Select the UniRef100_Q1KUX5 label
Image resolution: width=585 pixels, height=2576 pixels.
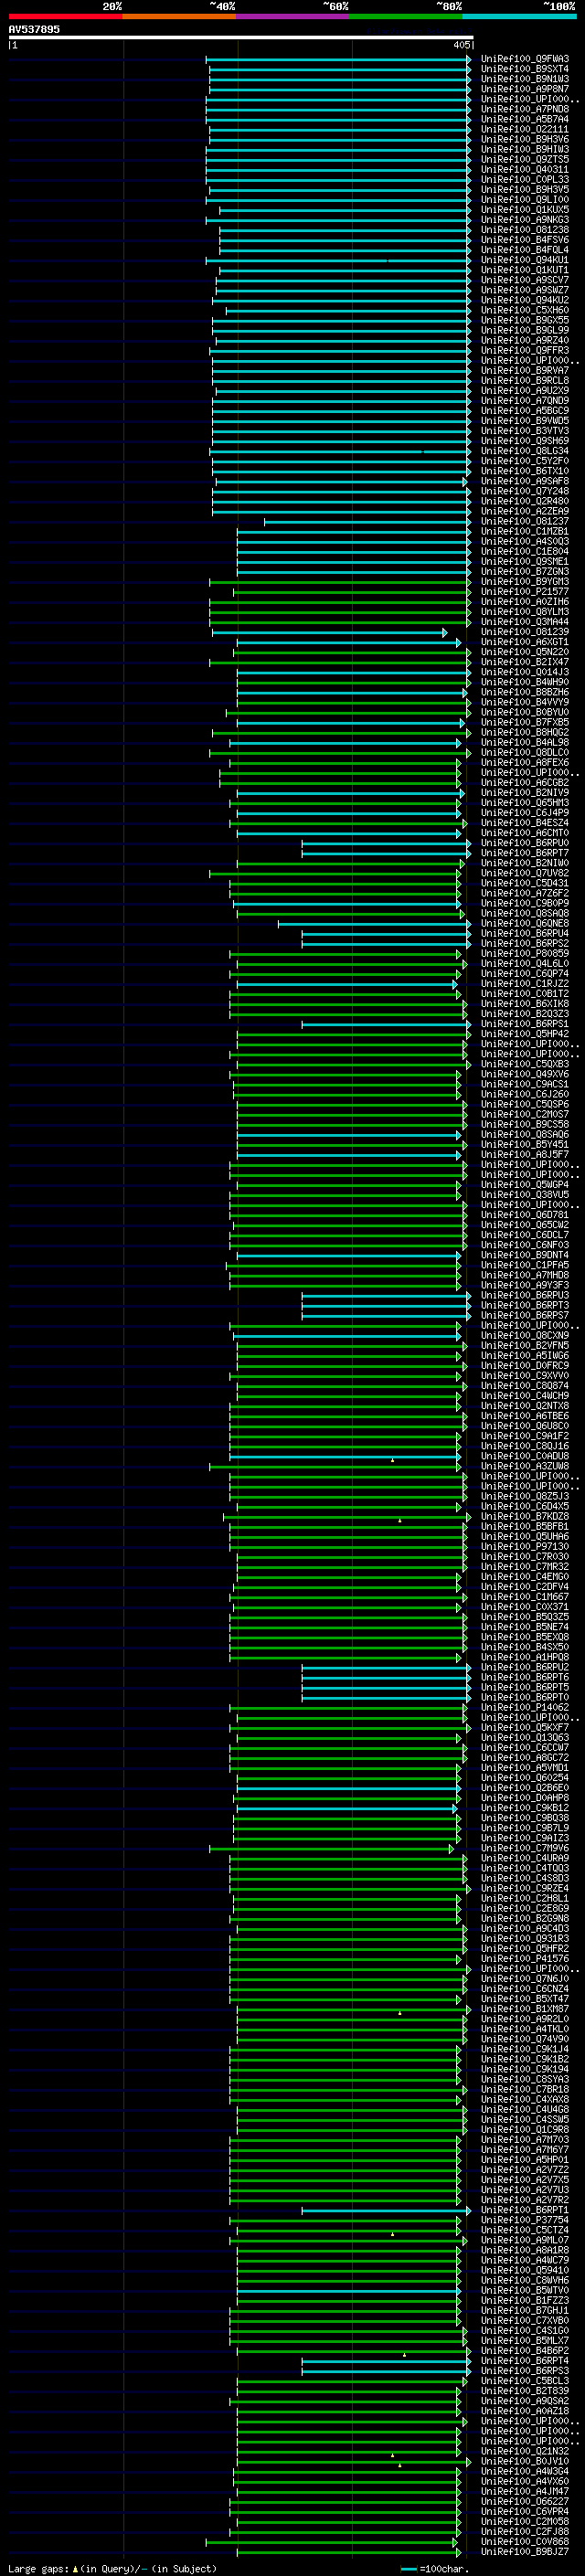tap(525, 209)
